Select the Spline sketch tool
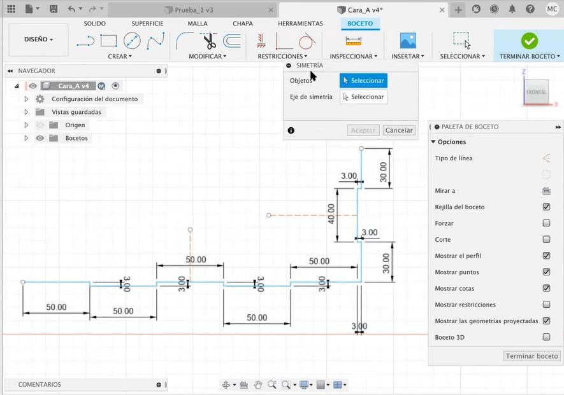 [x=155, y=41]
